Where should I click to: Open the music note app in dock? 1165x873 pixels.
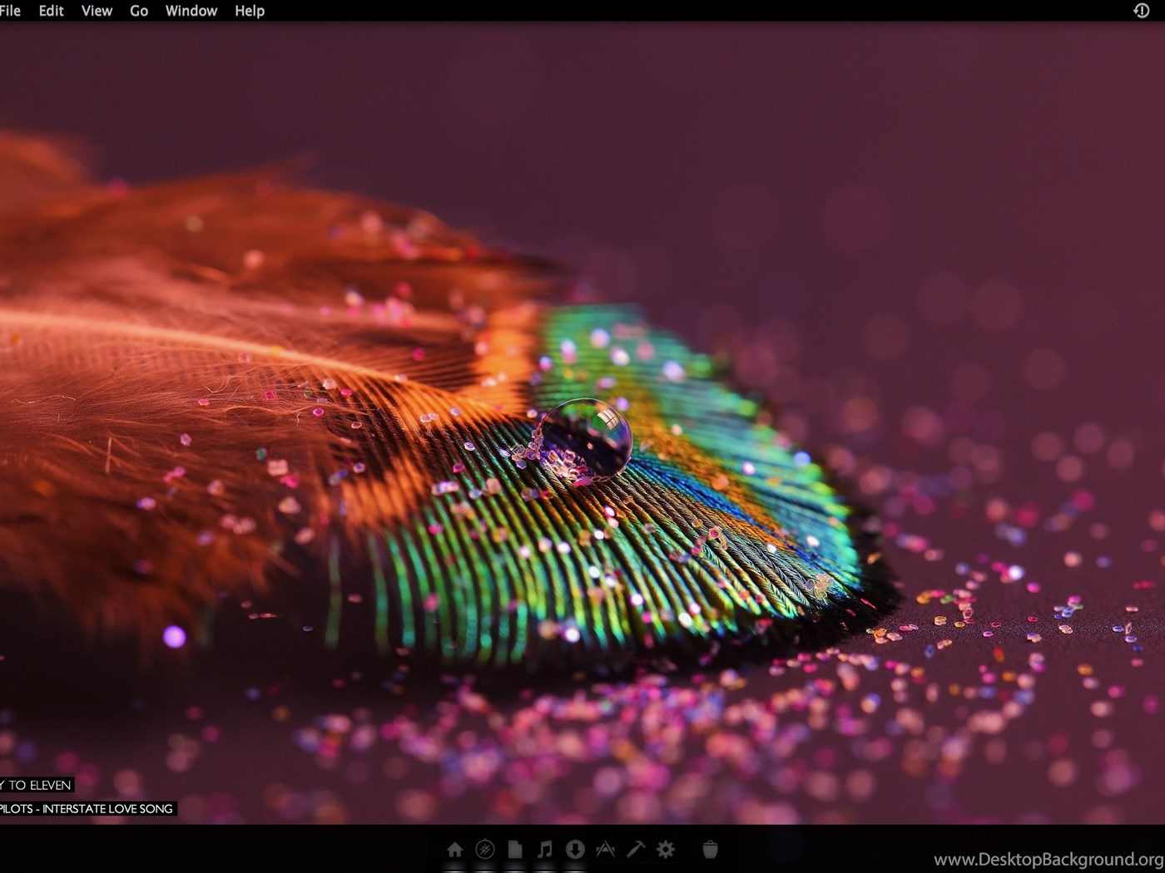click(x=545, y=849)
